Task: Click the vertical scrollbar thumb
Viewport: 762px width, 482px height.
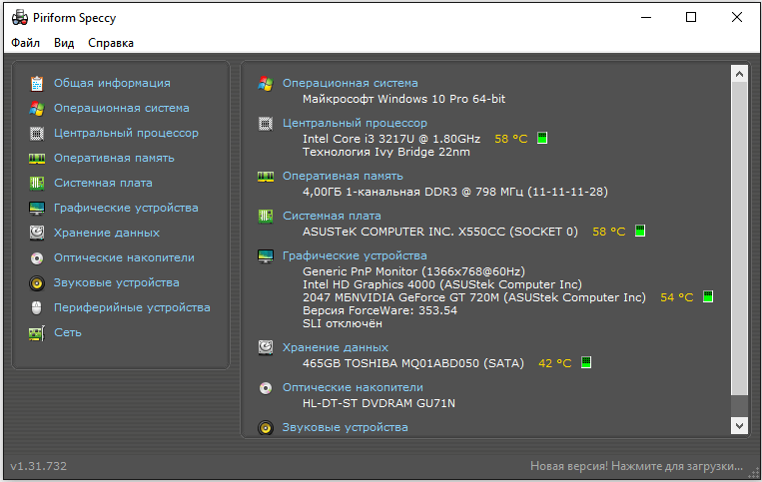Action: pyautogui.click(x=739, y=239)
